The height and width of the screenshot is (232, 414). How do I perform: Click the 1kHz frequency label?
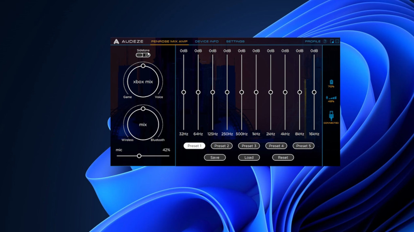(256, 134)
